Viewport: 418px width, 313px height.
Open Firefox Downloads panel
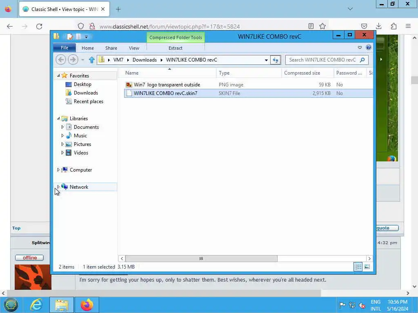378,26
